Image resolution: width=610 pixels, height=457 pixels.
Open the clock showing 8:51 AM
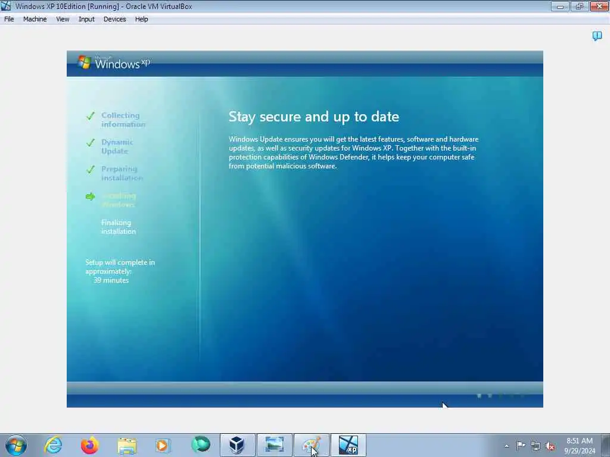[579, 446]
